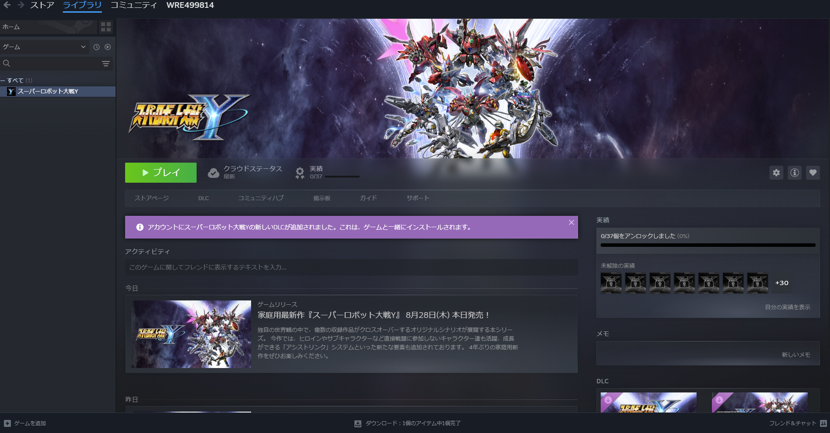This screenshot has height=433, width=830.
Task: Open クラウドステータス details
Action: point(245,173)
